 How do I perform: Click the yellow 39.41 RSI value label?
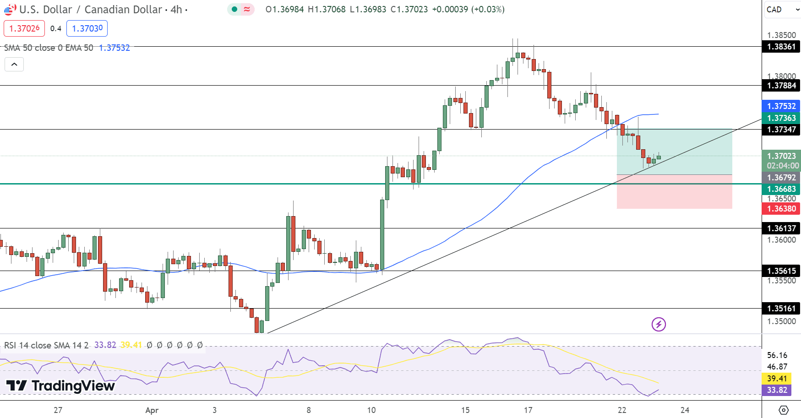tap(777, 379)
